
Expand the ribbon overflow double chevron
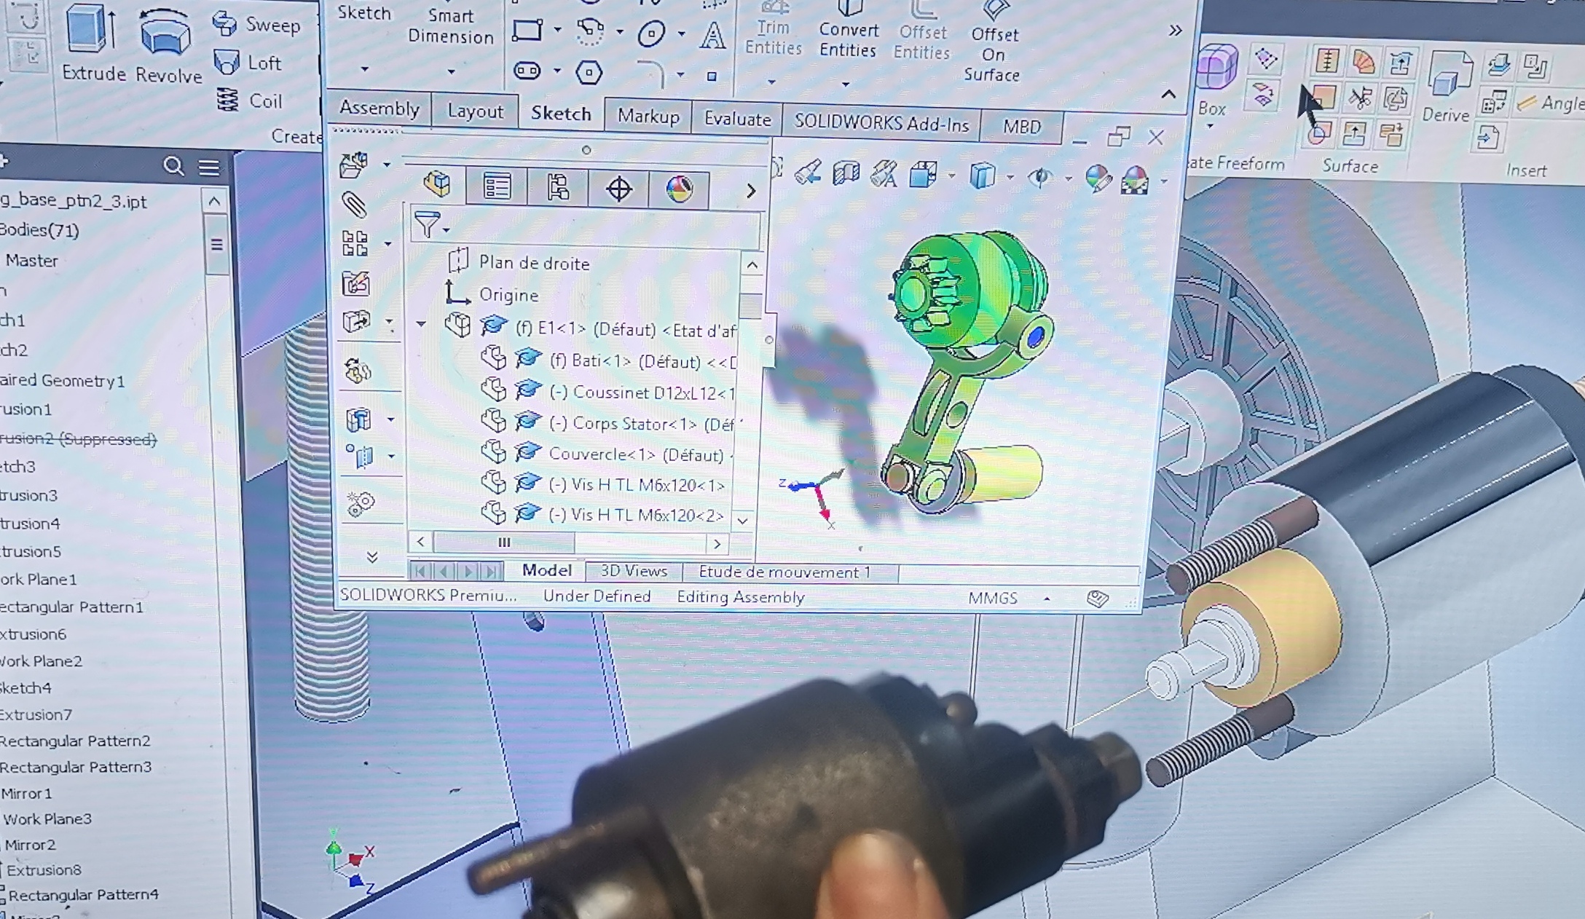point(1175,31)
